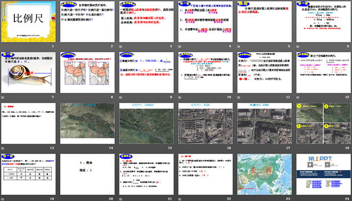Click the animation star icon under slide 3
Image resolution: width=352 pixels, height=201 pixels.
tap(121, 47)
